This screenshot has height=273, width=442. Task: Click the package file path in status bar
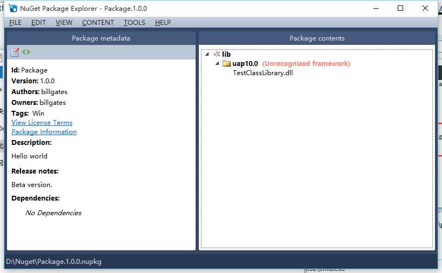point(53,262)
